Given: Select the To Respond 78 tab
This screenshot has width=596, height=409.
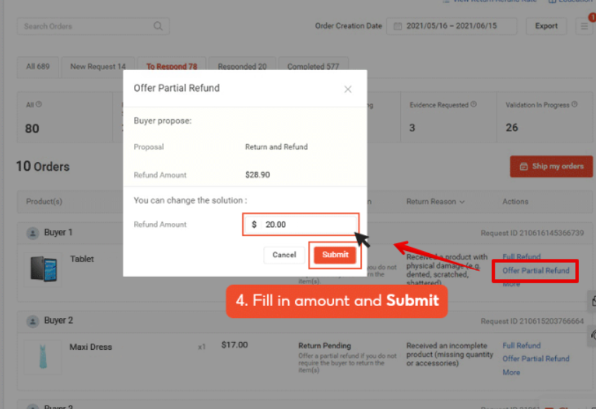Looking at the screenshot, I should point(171,67).
